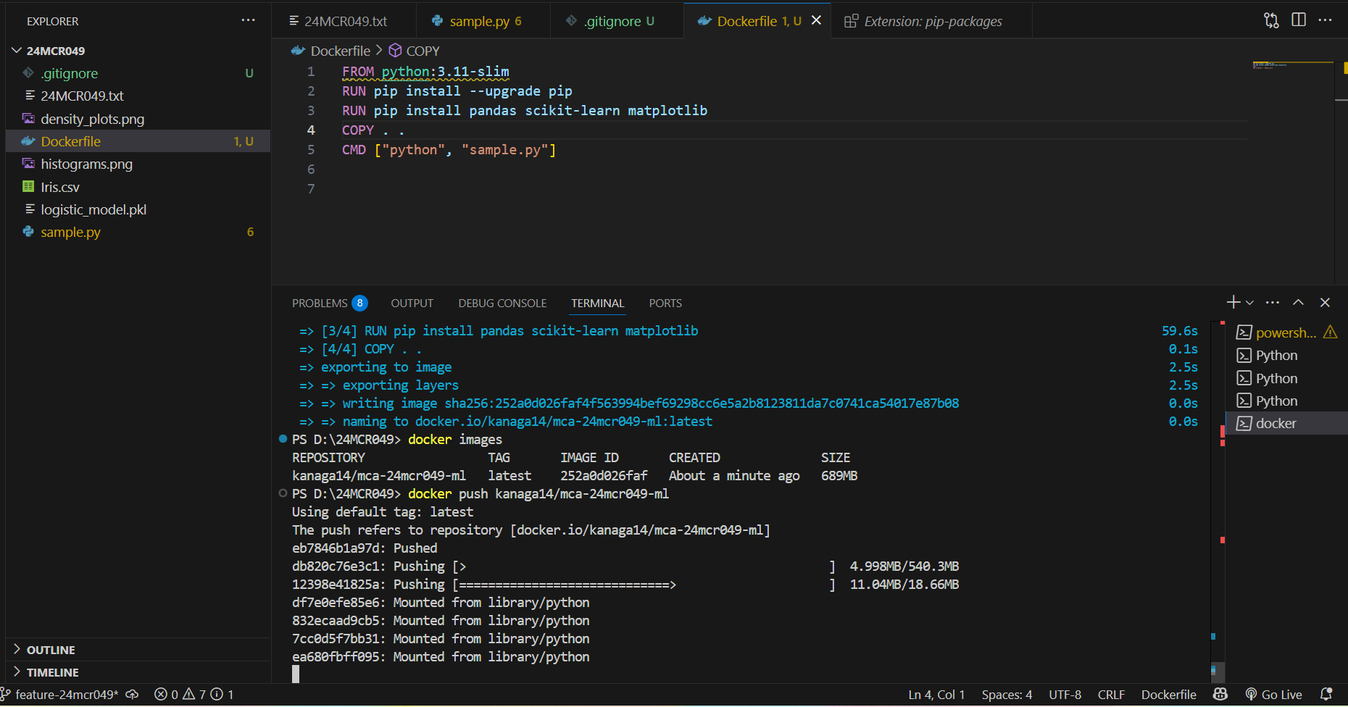Change encoding via UTF-8 status
Viewport: 1348px width, 707px height.
[x=1065, y=694]
